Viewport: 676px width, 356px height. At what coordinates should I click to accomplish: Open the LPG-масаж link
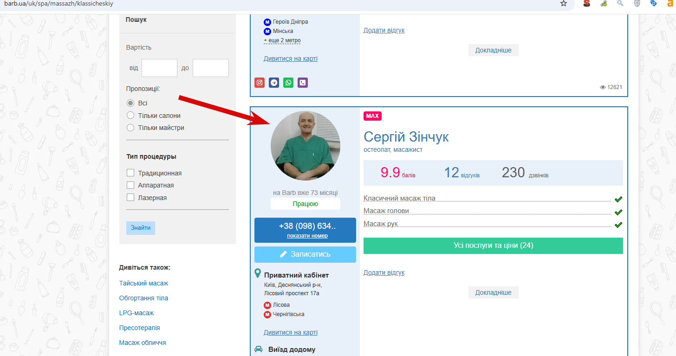136,313
